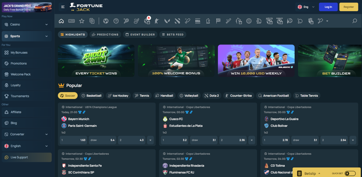Image resolution: width=362 pixels, height=177 pixels.
Task: Open Welcome Pack in sidebar
Action: [x=27, y=74]
